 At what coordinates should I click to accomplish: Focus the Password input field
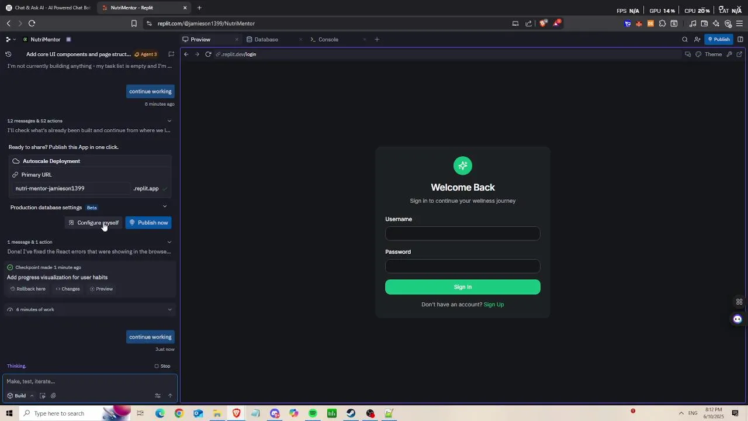click(463, 266)
